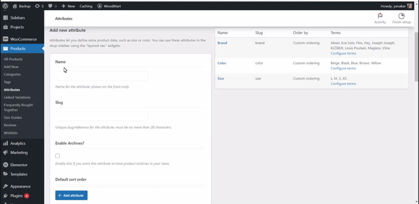The width and height of the screenshot is (419, 204).
Task: Open the comments bubble icon
Action: click(50, 6)
